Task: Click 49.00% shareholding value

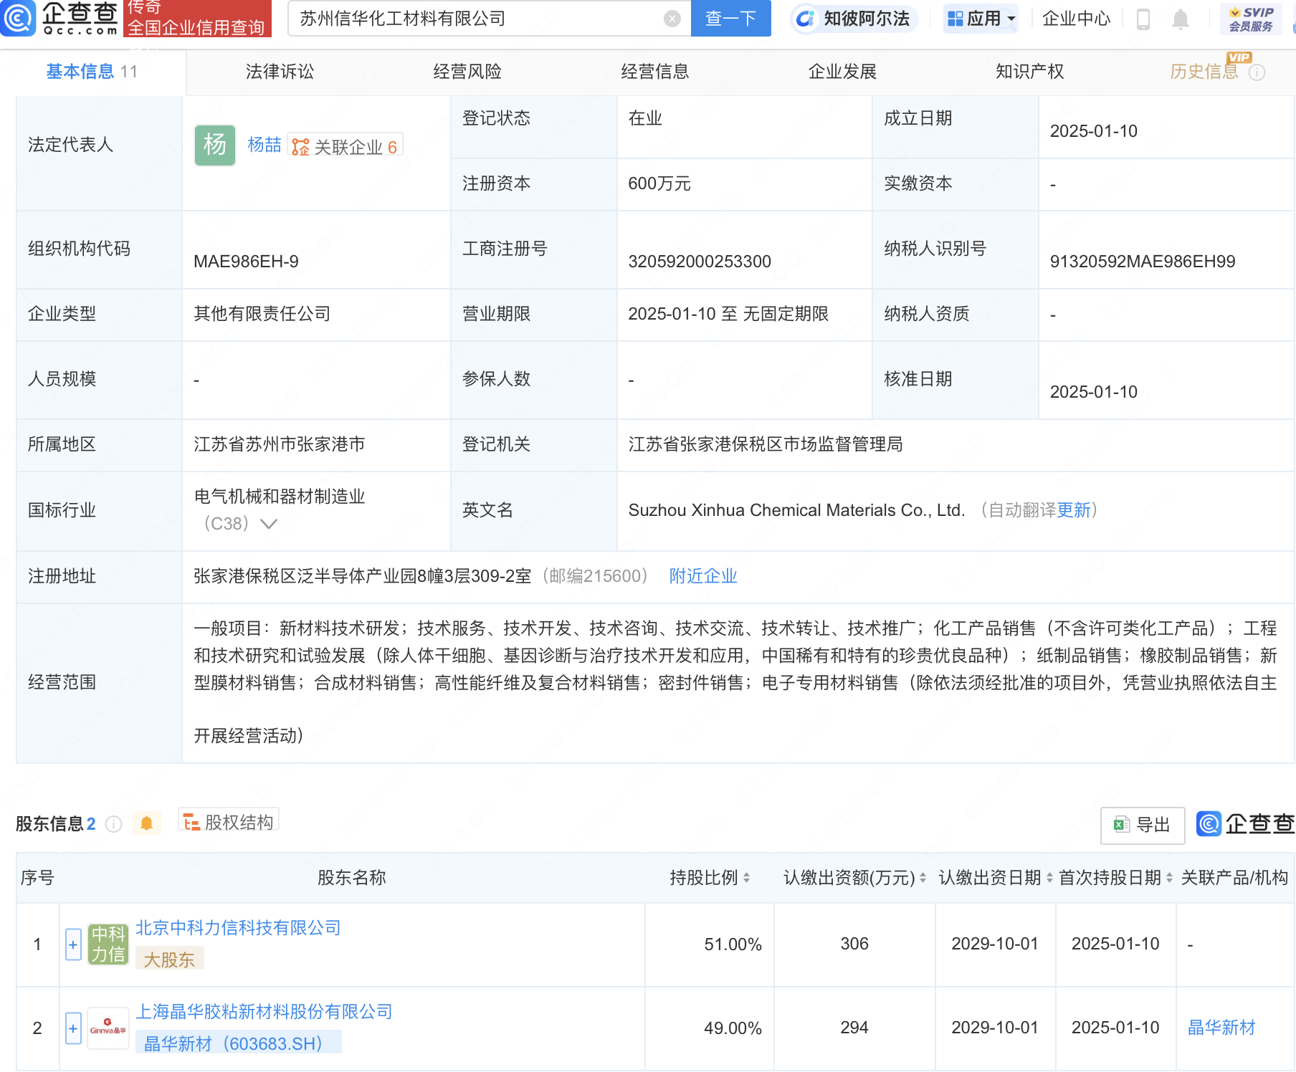Action: click(x=733, y=1028)
